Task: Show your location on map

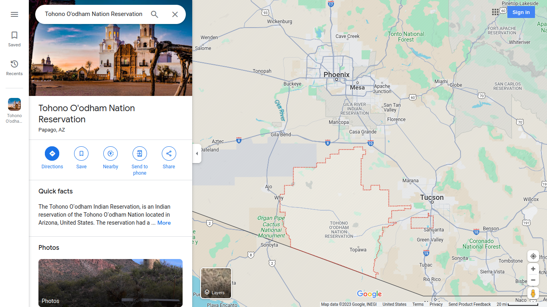Action: 533,256
